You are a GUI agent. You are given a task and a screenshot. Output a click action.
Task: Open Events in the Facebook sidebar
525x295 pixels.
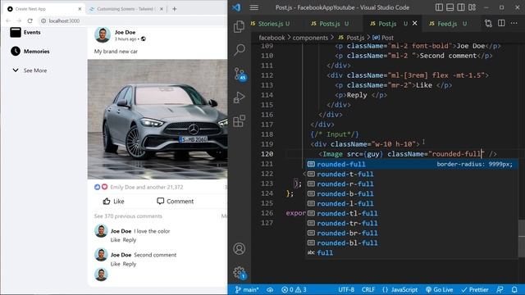(x=25, y=33)
